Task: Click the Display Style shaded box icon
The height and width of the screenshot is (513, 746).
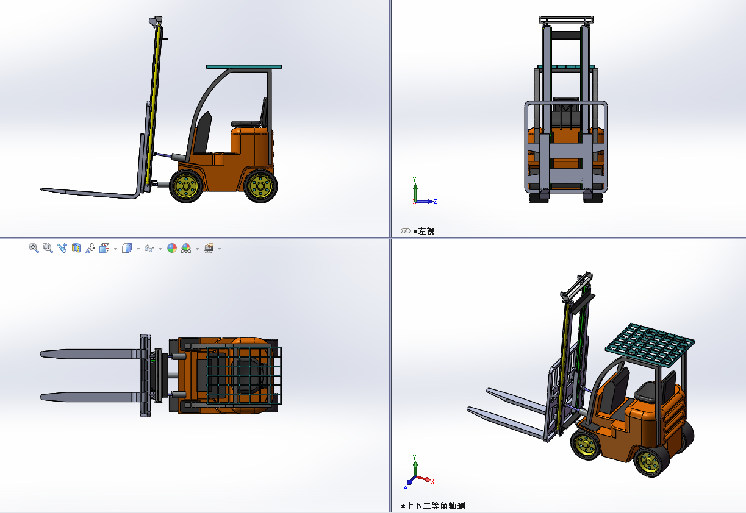Action: tap(127, 248)
